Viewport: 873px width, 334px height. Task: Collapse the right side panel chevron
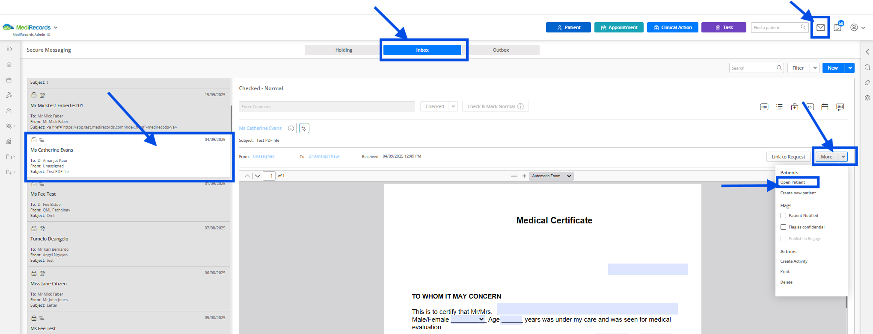867,52
